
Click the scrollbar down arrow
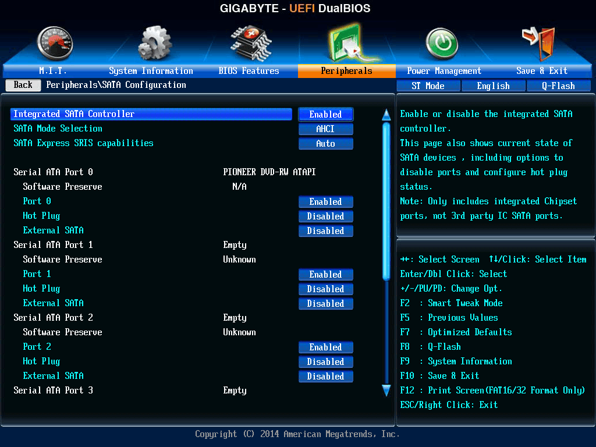(386, 391)
